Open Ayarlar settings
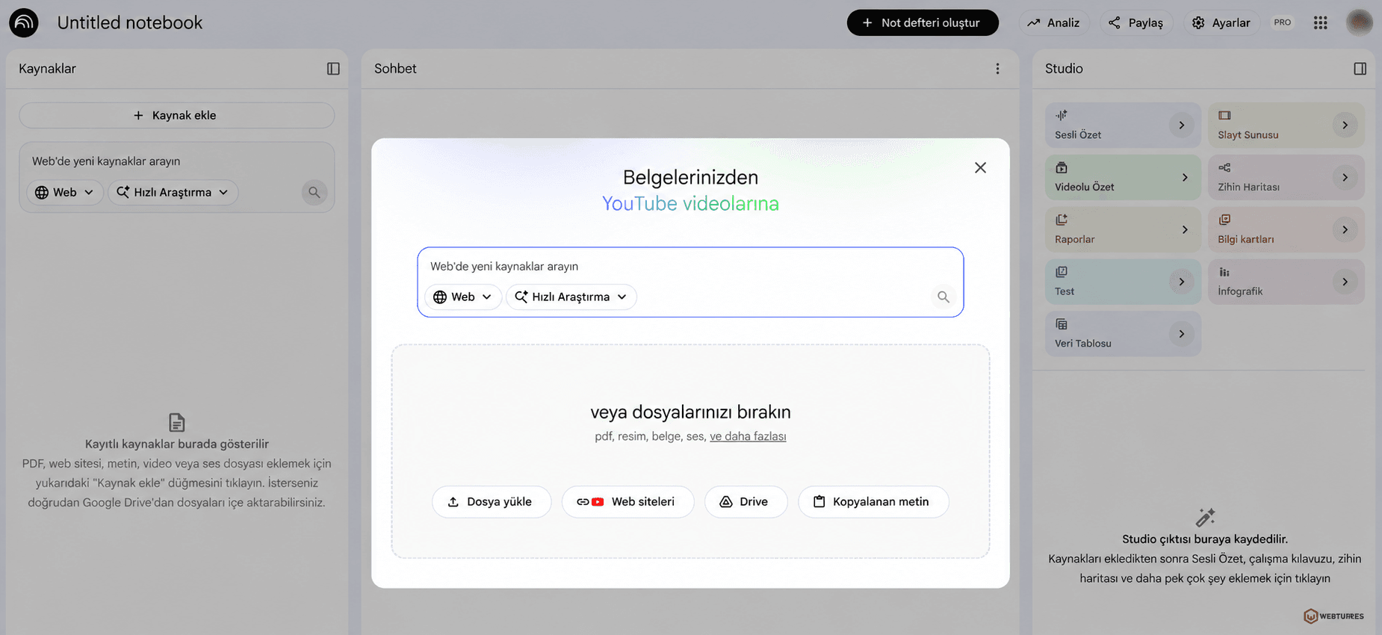Image resolution: width=1382 pixels, height=635 pixels. point(1221,22)
